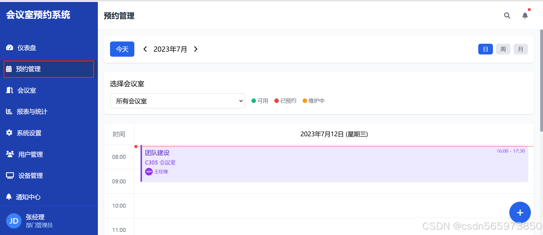Click the 2023年7月 month label
543x235 pixels.
pos(170,49)
